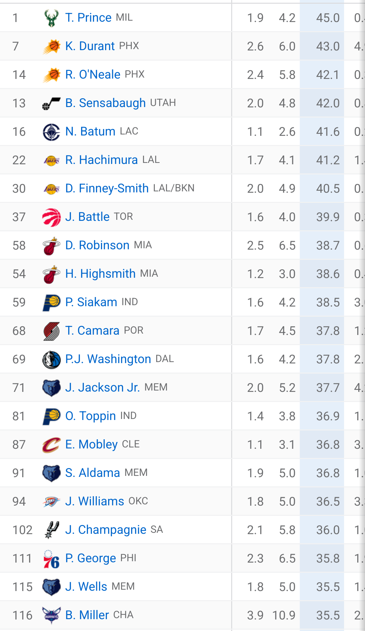Select O. Toppin player name link
This screenshot has width=365, height=631.
click(91, 416)
